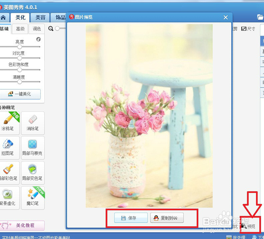Adjust the 亮度 slider handle
This screenshot has width=264, height=239.
20,47
